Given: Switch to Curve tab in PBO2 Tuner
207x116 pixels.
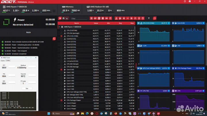Looking at the screenshot, I should pos(3,61).
